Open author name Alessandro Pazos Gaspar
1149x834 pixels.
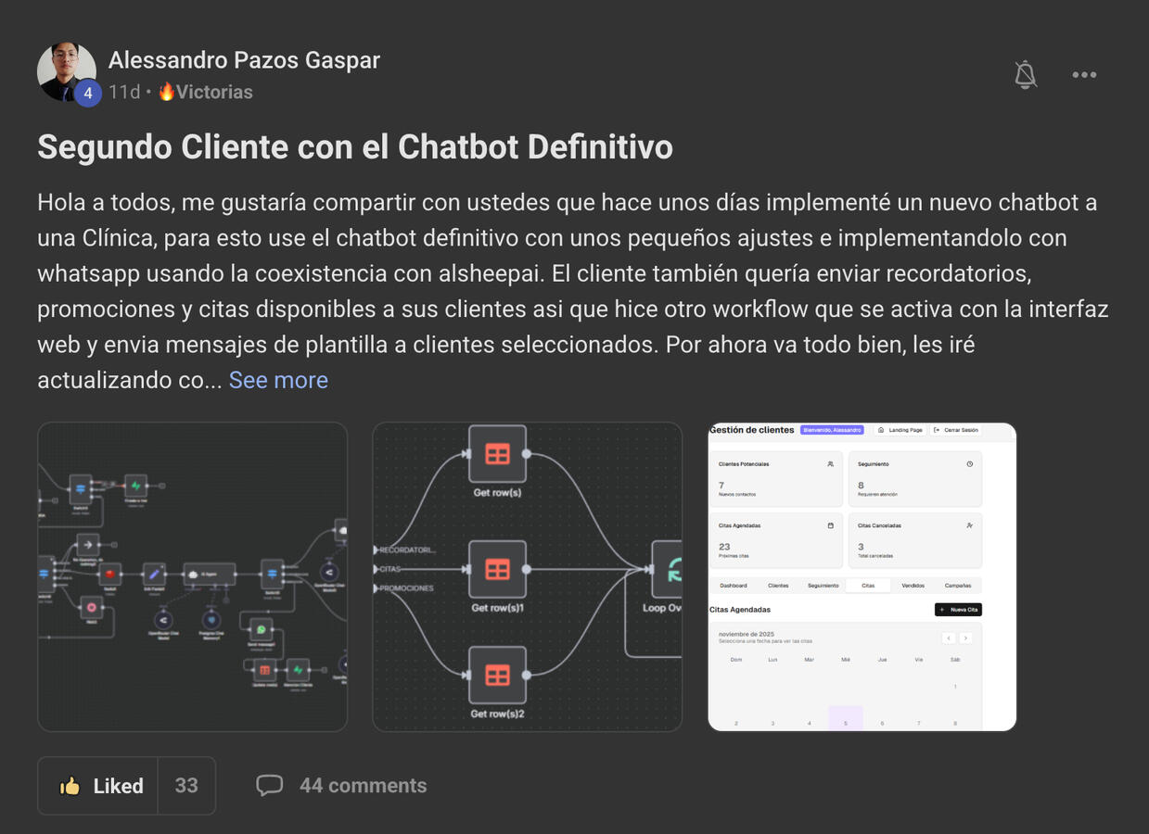244,60
